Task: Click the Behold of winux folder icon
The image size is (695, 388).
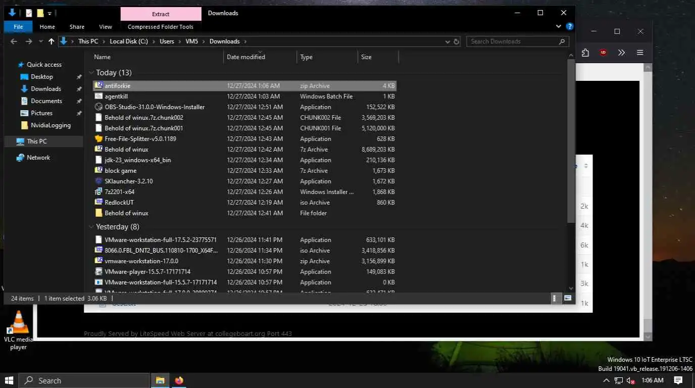Action: (x=99, y=213)
